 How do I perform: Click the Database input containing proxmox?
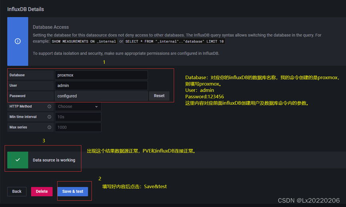point(101,75)
